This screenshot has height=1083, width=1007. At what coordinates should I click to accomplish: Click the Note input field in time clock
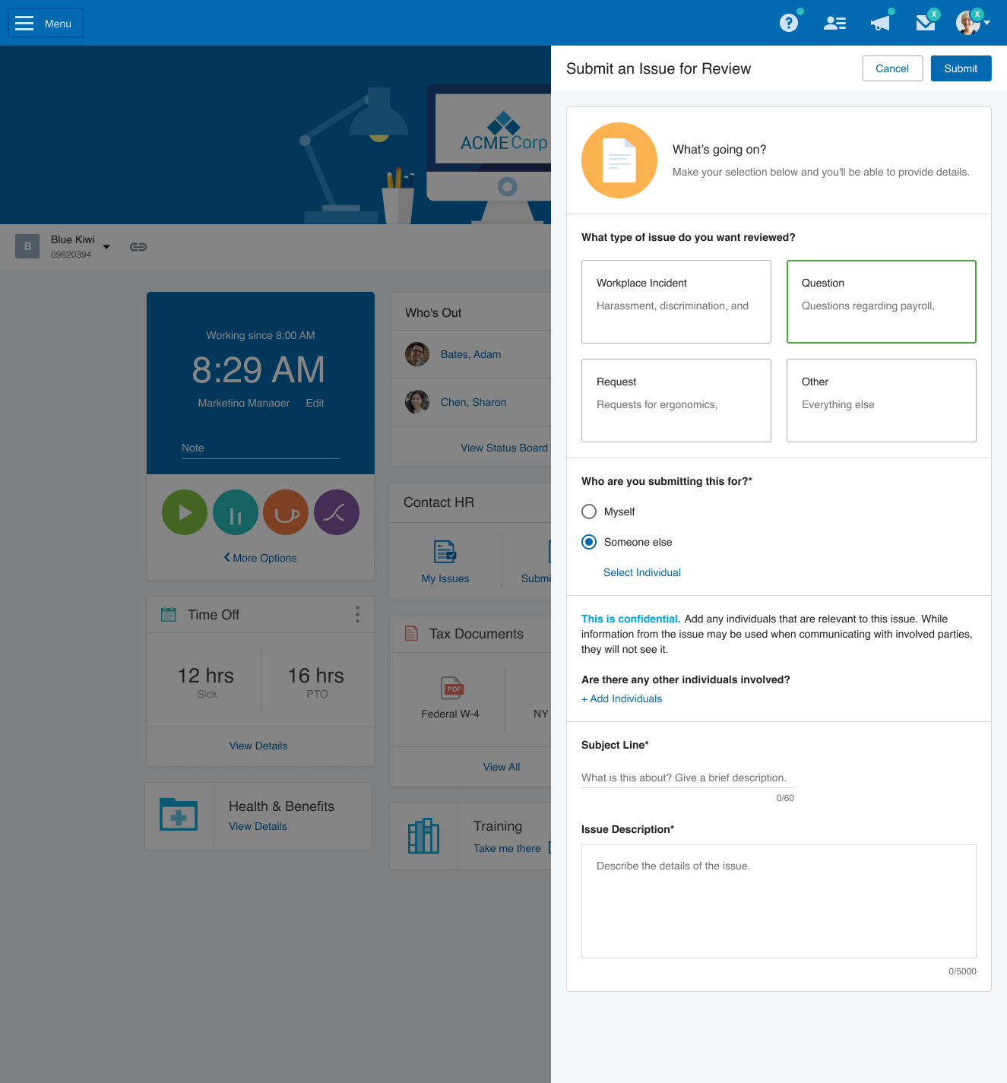coord(261,448)
